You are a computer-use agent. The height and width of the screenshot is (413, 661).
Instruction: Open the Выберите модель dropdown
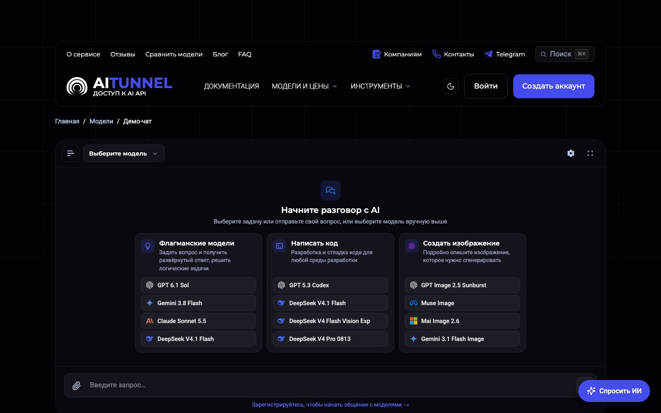click(x=124, y=153)
